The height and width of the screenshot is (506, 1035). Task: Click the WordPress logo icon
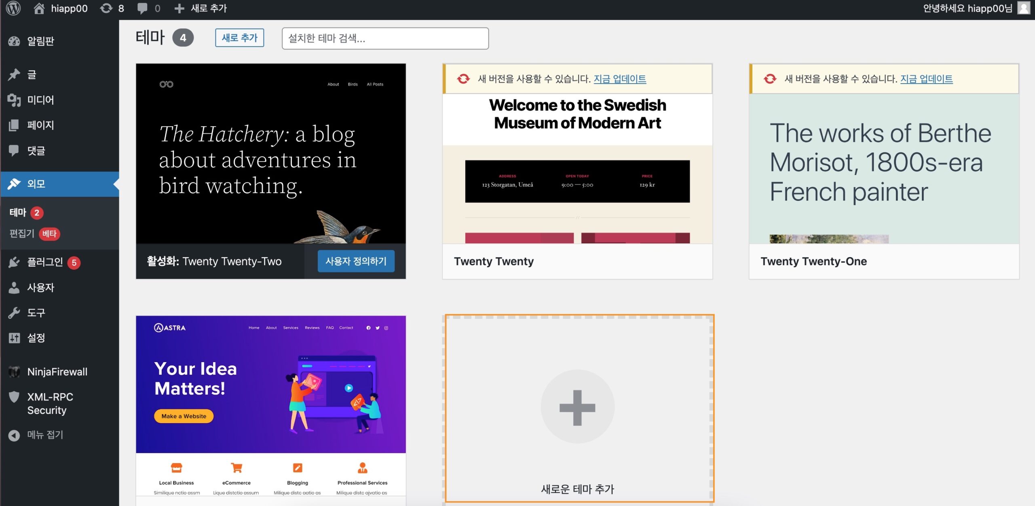(x=13, y=8)
